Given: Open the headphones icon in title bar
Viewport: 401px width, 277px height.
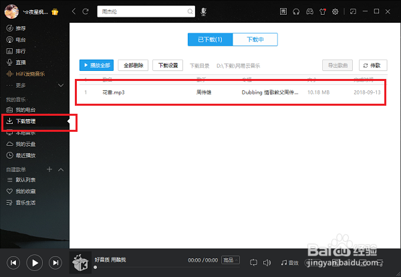Looking at the screenshot, I should tap(296, 11).
